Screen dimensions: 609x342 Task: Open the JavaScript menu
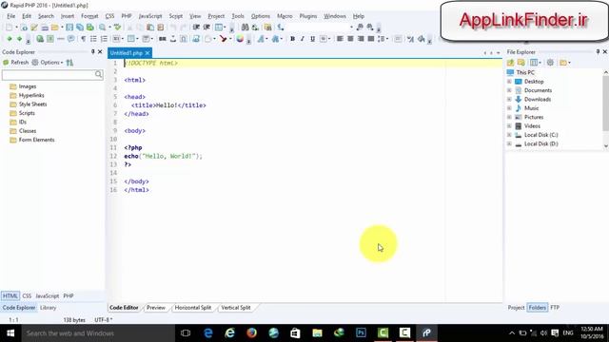[x=150, y=16]
